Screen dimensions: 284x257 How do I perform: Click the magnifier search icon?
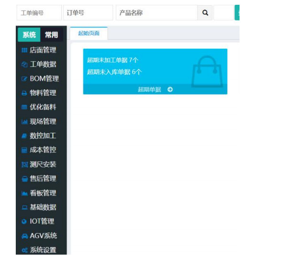click(205, 13)
